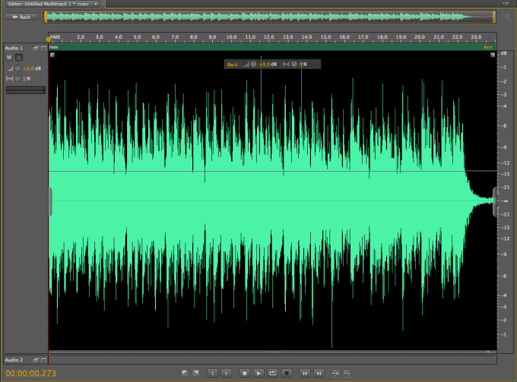The width and height of the screenshot is (517, 382).
Task: Click the Audio 2 maximize-track icon
Action: coord(43,360)
